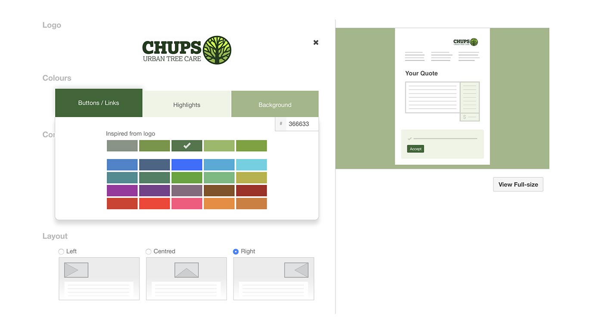The width and height of the screenshot is (596, 323).
Task: Click the Inspired from logo label
Action: coord(130,134)
